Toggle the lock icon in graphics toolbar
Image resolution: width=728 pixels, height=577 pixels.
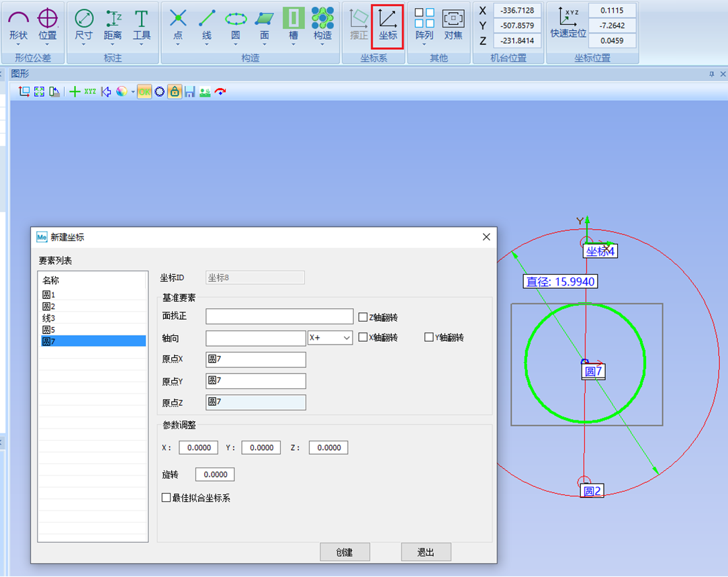click(175, 91)
